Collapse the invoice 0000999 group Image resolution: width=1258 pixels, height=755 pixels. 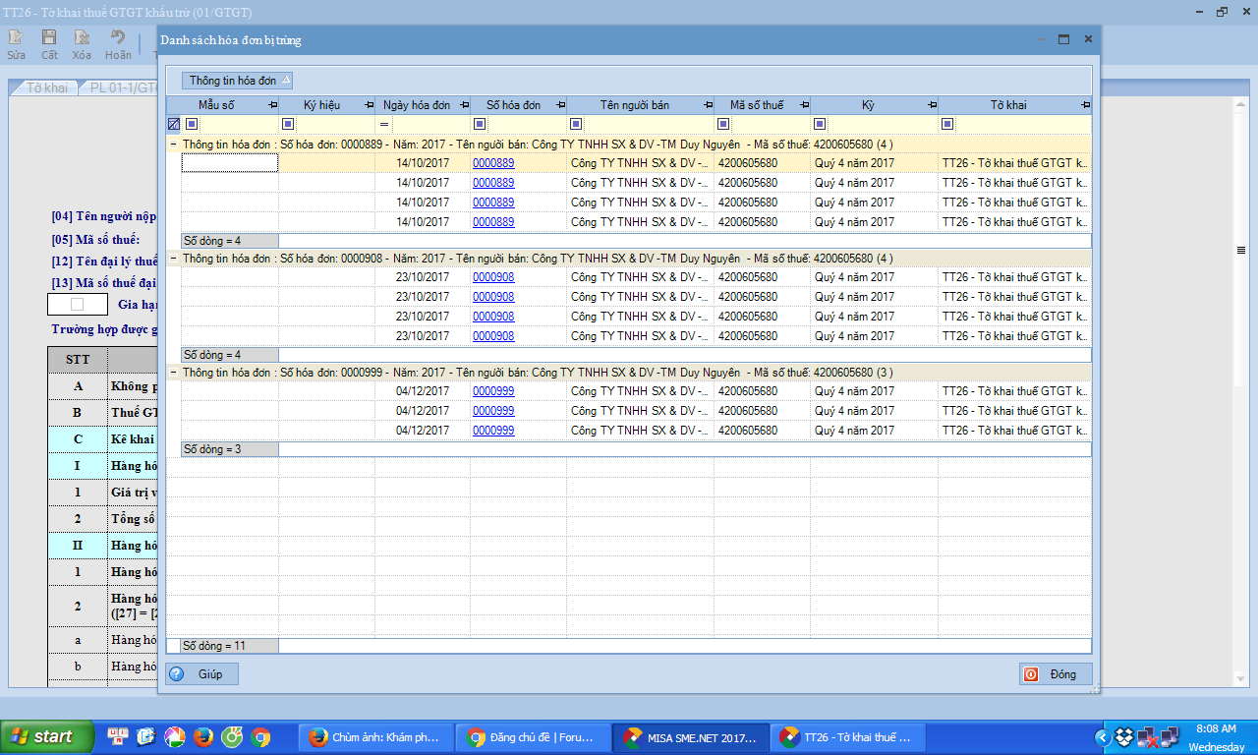[x=173, y=372]
